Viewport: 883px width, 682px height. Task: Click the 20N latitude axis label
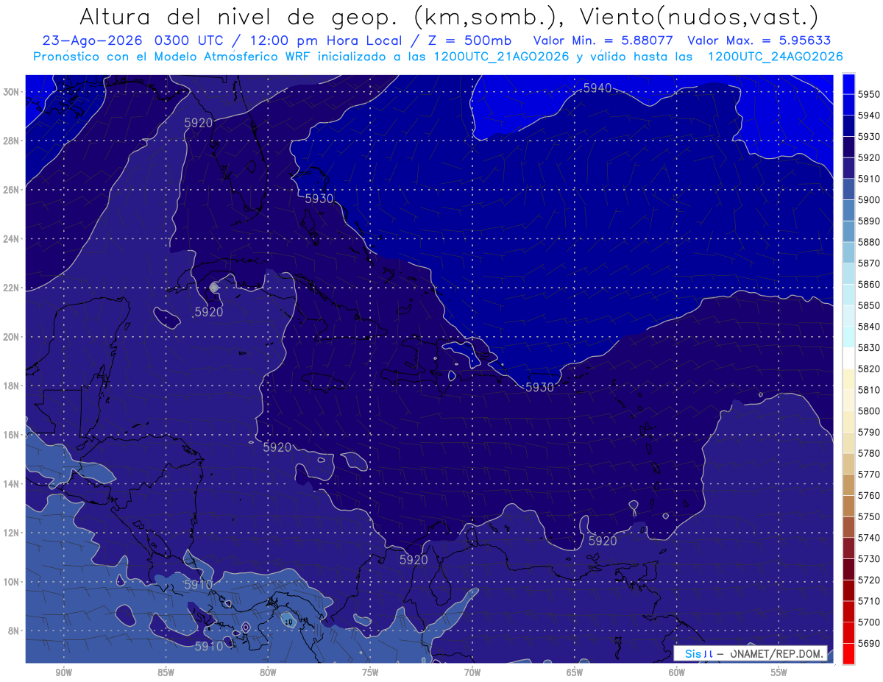[x=12, y=337]
